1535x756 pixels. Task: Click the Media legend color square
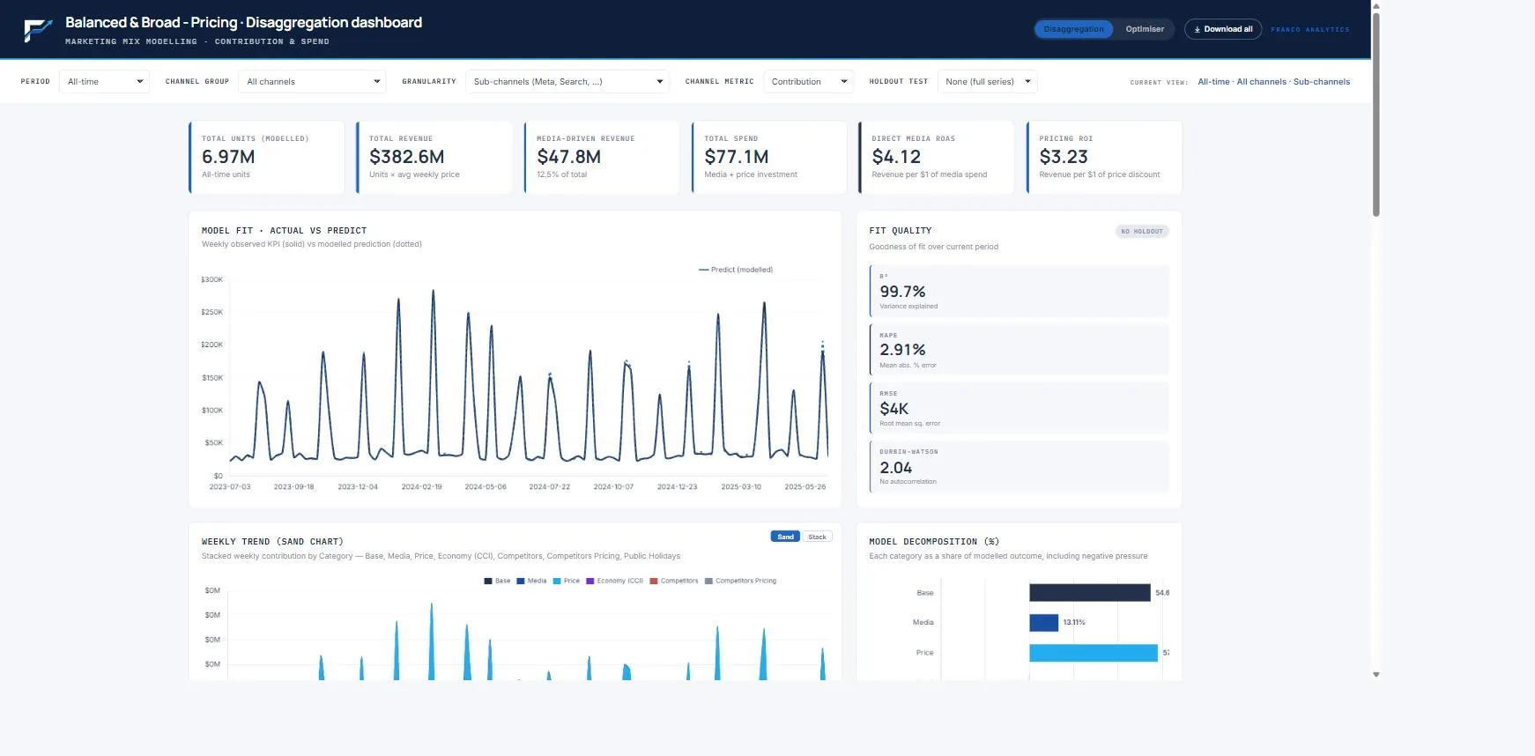click(521, 581)
